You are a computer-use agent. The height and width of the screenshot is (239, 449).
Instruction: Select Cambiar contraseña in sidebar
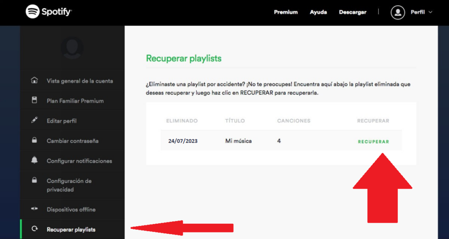tap(72, 141)
